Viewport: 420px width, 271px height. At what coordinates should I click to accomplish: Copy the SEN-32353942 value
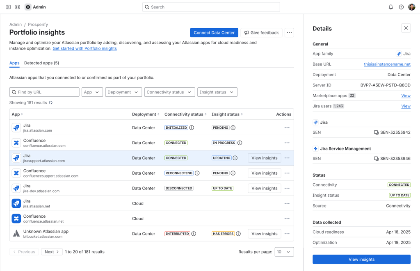(x=377, y=132)
